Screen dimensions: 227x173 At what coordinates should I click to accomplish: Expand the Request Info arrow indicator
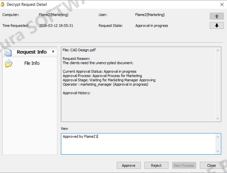click(53, 52)
